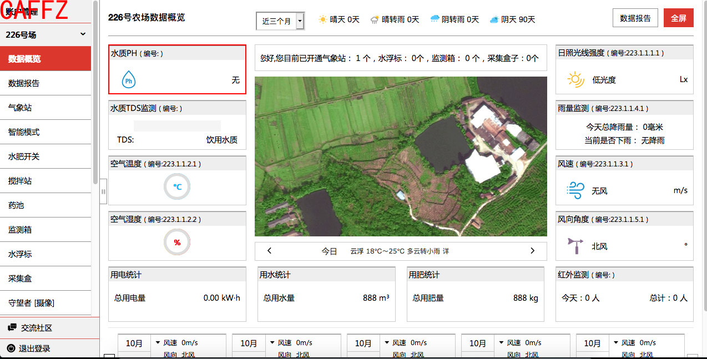Click the 交流社区 chat bubble icon
Viewport: 707px width, 359px height.
tap(12, 328)
